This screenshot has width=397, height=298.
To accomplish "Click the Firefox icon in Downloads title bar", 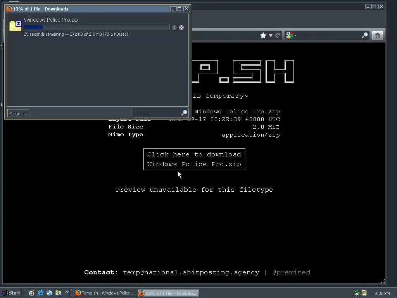I will pyautogui.click(x=9, y=9).
